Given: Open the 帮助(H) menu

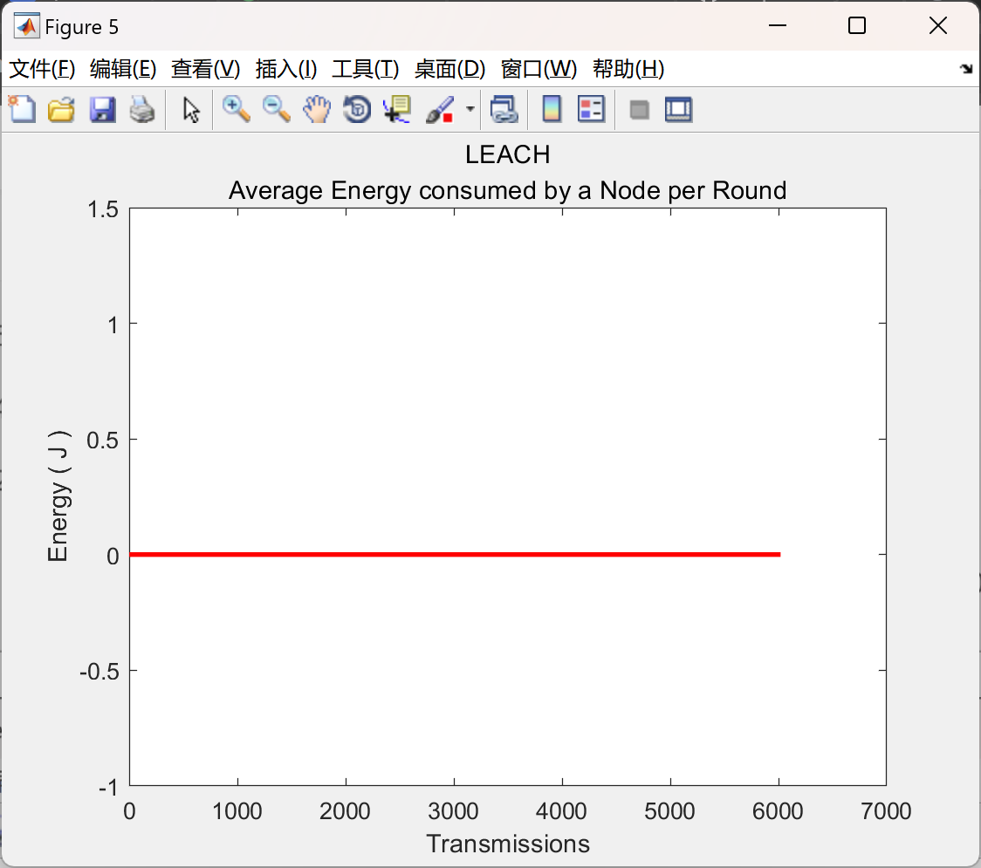Looking at the screenshot, I should point(628,69).
